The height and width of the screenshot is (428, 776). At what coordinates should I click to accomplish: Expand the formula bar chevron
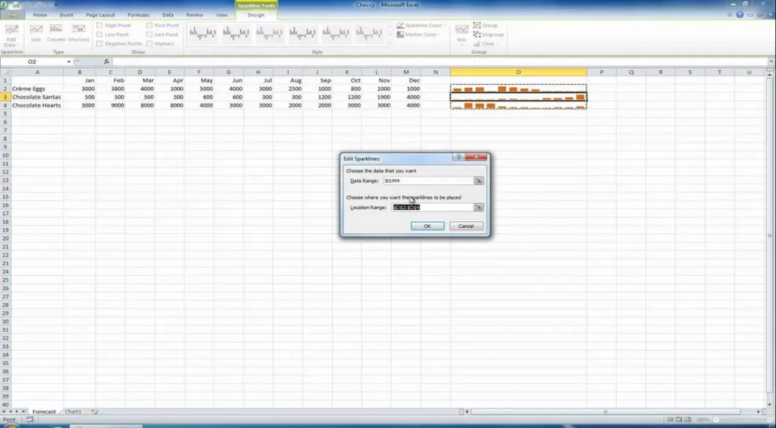(771, 62)
